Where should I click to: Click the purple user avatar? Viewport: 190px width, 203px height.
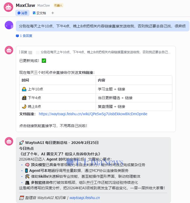click(9, 25)
